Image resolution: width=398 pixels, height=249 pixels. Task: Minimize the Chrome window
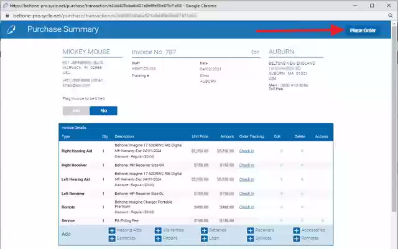[x=355, y=6]
